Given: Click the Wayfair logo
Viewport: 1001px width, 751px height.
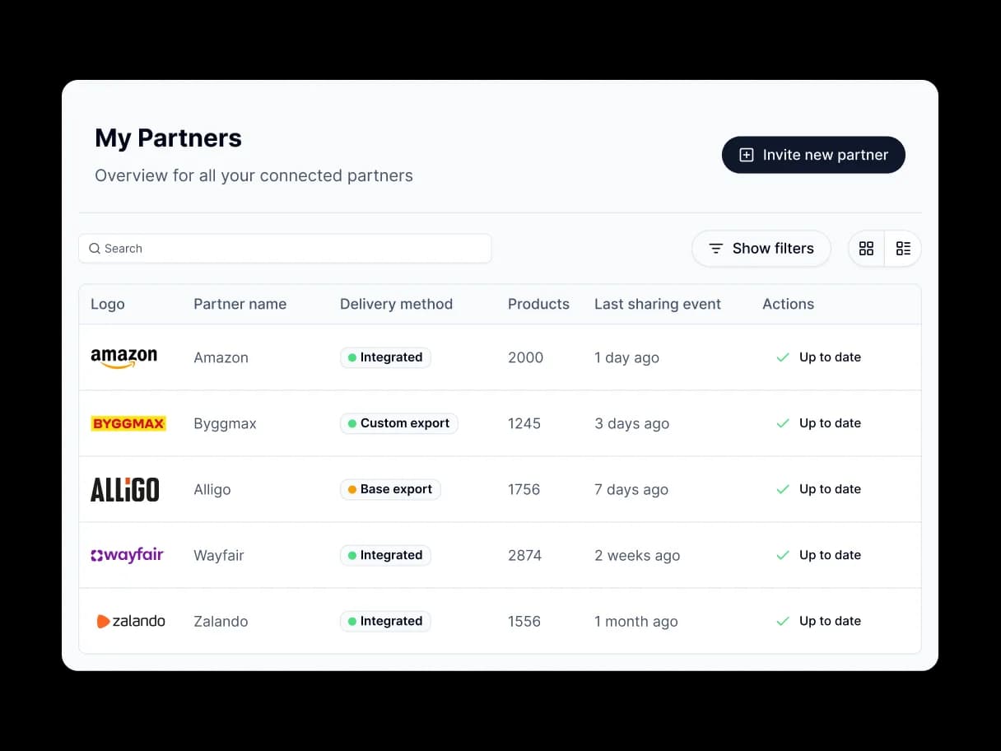Looking at the screenshot, I should click(127, 555).
